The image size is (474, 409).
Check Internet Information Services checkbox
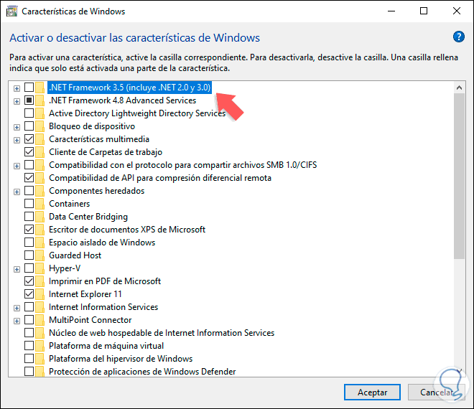pyautogui.click(x=29, y=307)
